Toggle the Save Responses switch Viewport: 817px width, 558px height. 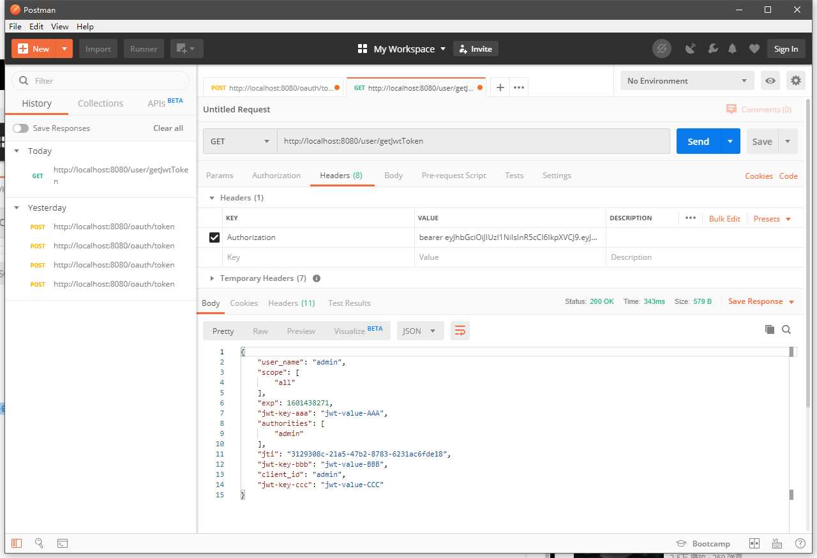click(20, 128)
